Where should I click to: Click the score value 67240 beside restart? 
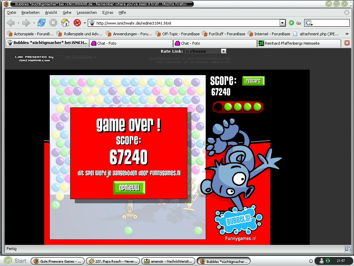[x=221, y=92]
